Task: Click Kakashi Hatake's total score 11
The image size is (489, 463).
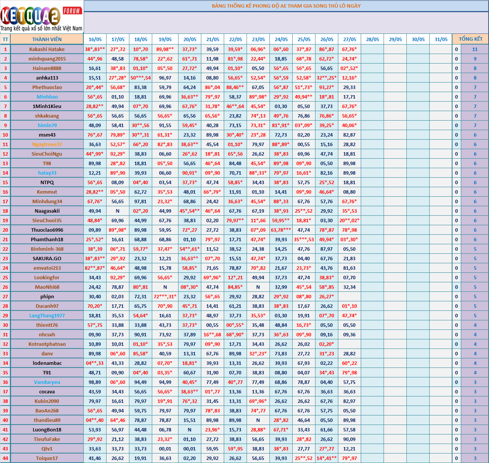Action: tap(475, 49)
